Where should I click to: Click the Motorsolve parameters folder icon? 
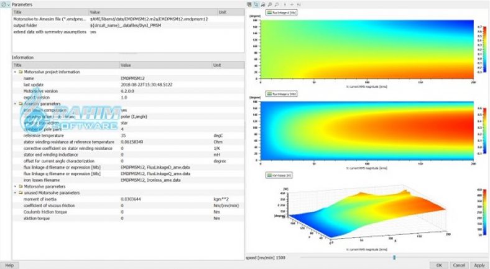(x=21, y=185)
